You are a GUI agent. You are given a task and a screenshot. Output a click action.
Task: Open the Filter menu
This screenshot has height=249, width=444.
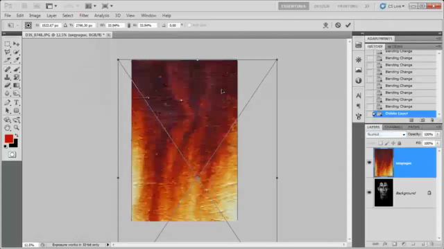point(84,15)
